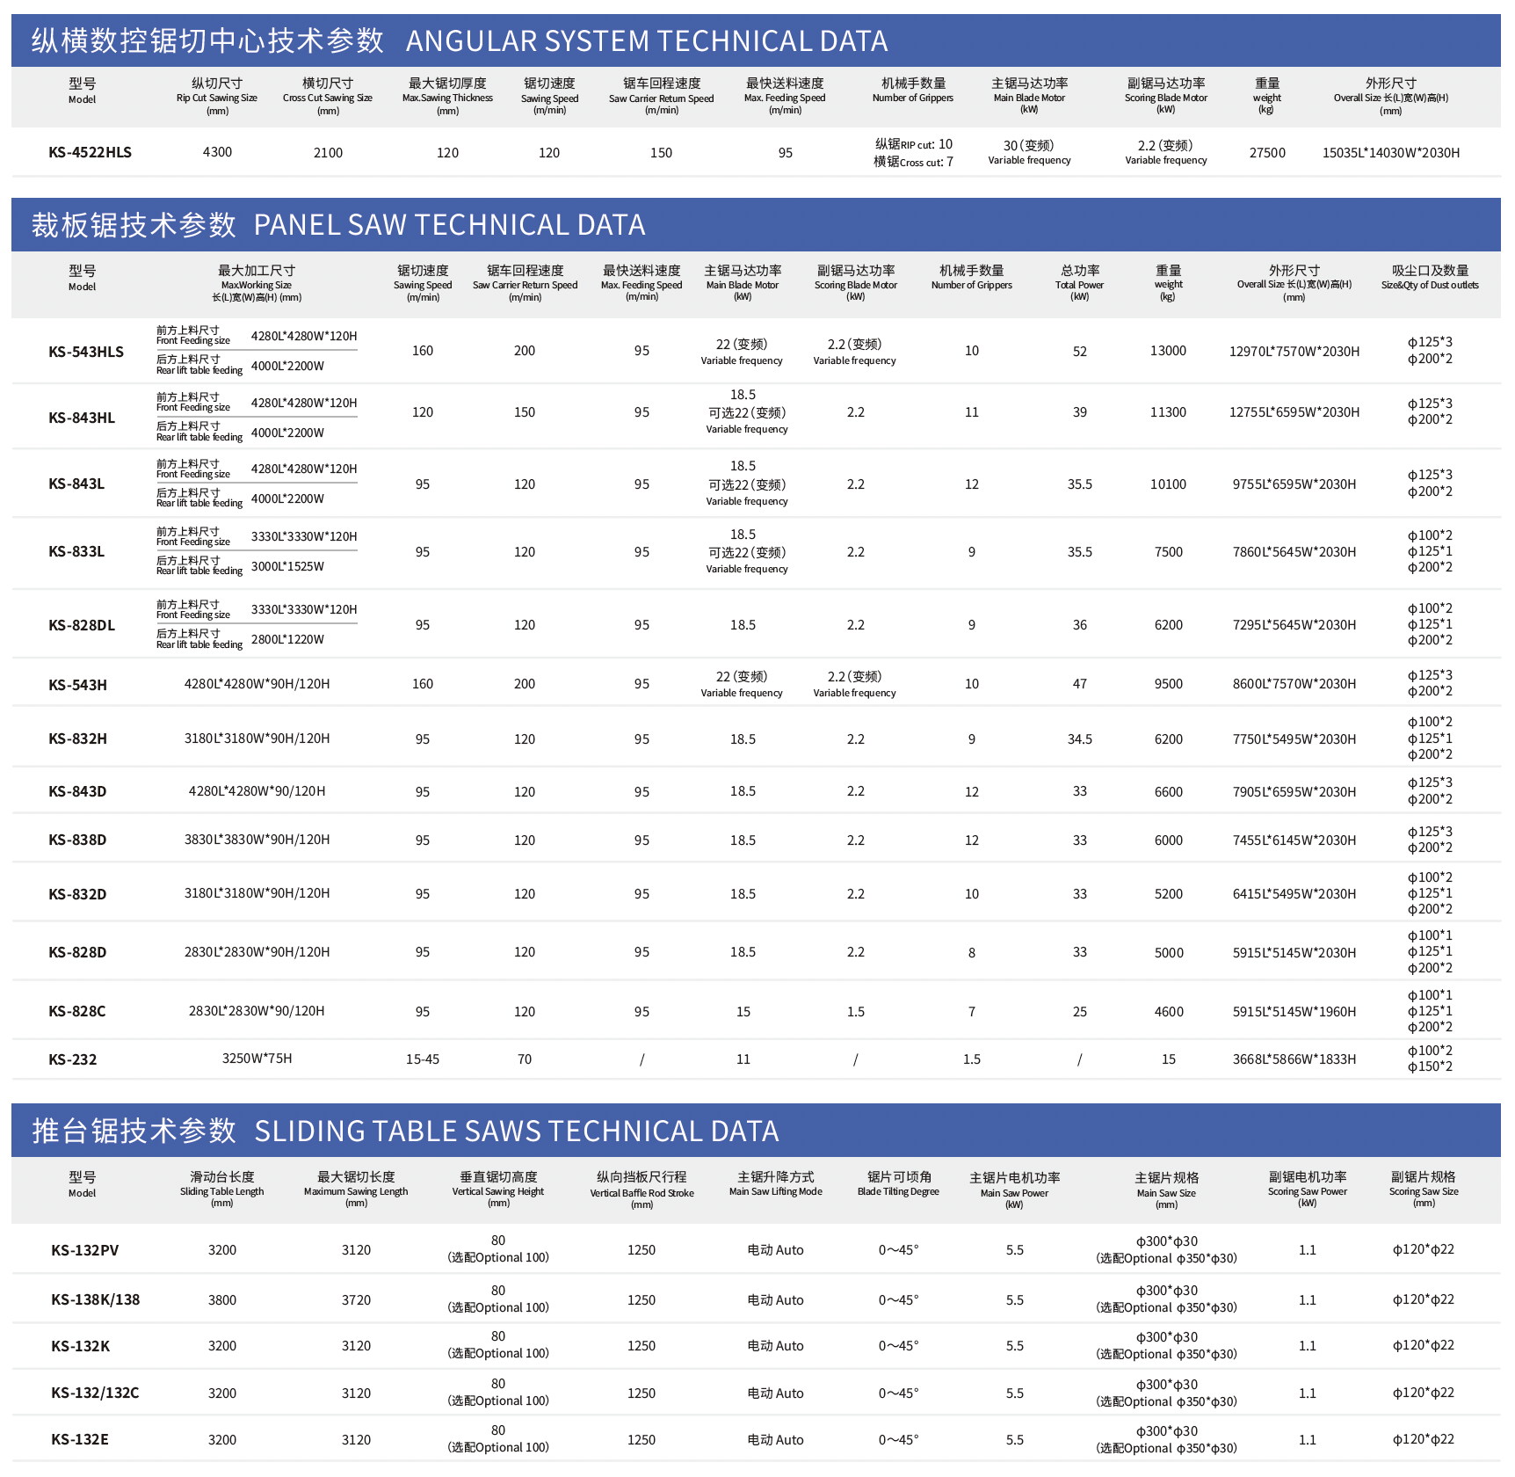Click the KS-132E model label
Screen dimensions: 1515x1477
tap(79, 1439)
